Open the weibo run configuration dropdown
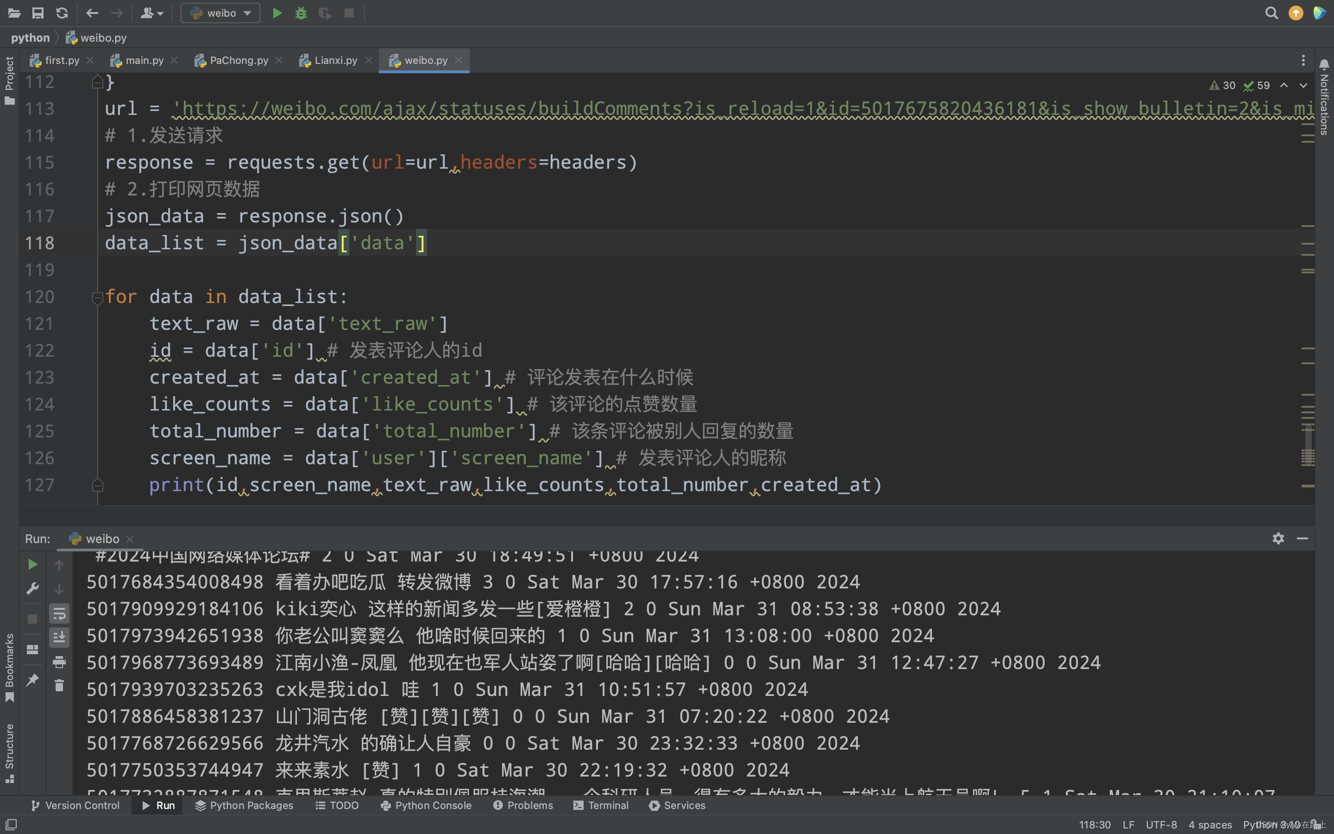Viewport: 1334px width, 834px height. 220,13
